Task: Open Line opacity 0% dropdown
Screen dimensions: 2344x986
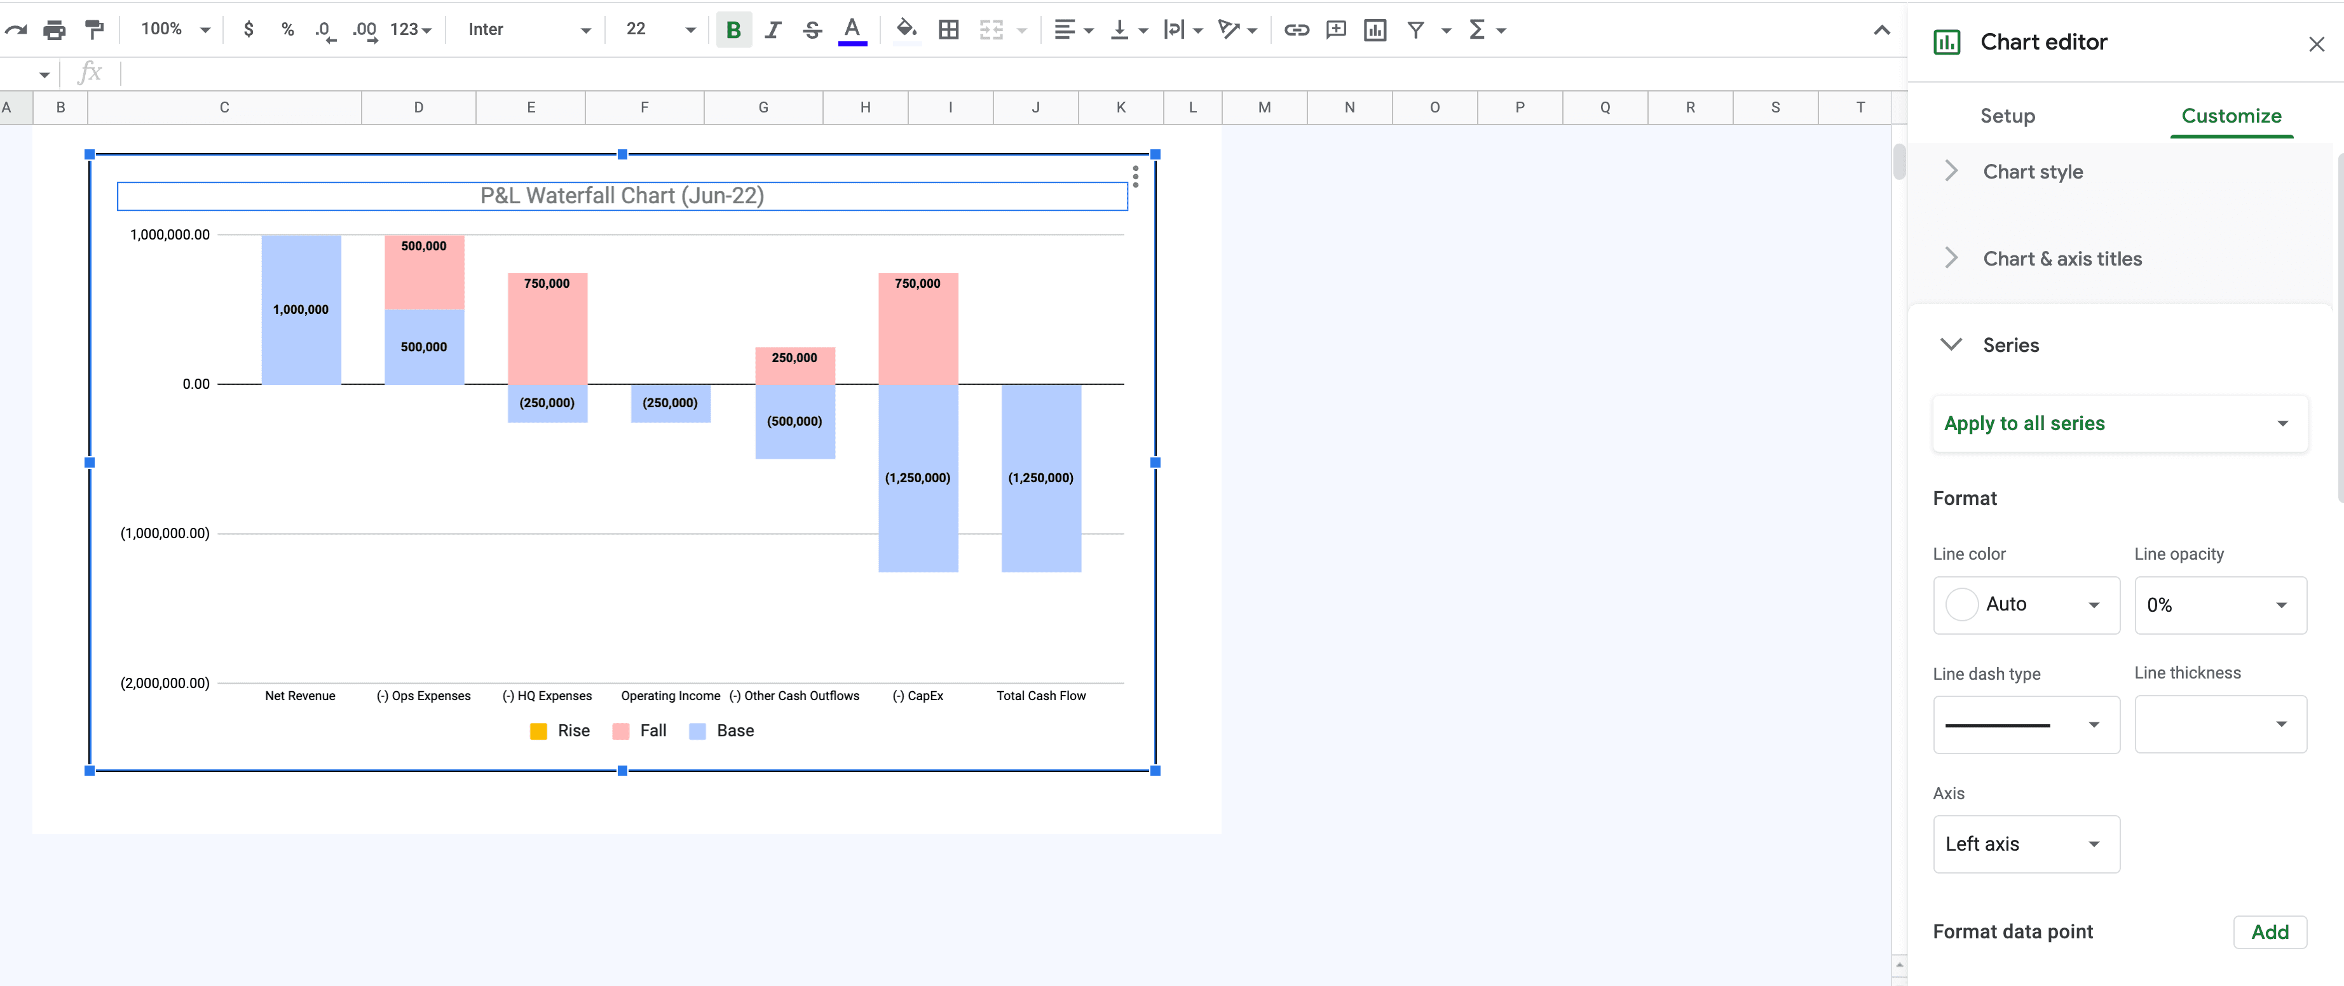Action: pos(2220,605)
